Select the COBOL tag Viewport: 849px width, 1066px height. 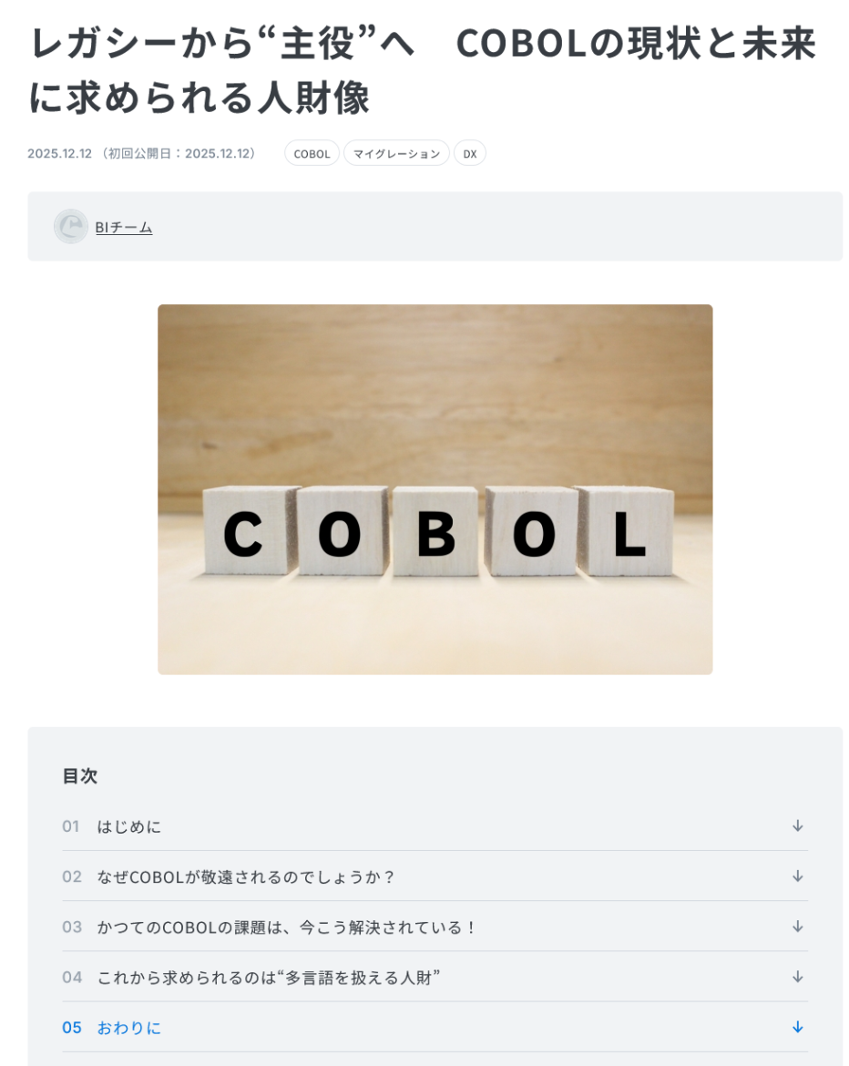(x=312, y=154)
